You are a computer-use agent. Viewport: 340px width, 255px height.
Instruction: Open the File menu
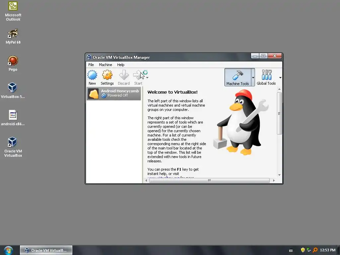click(91, 65)
